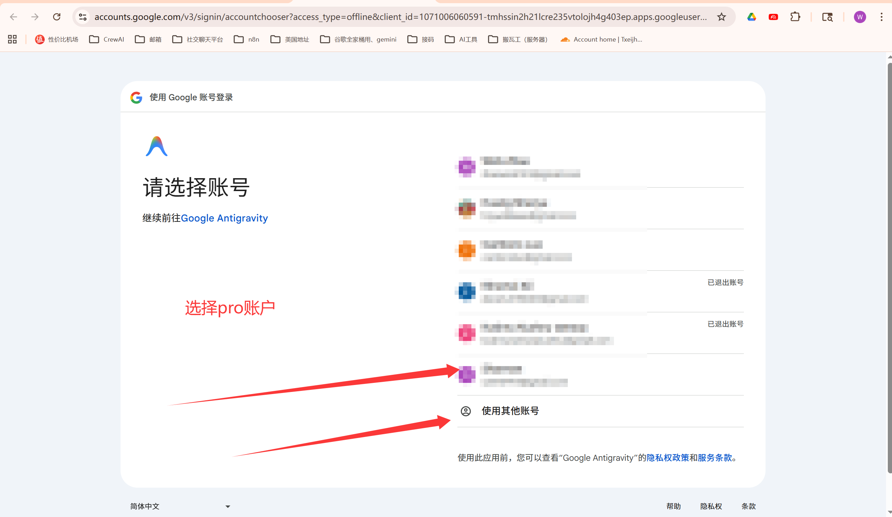Click 帮助 in the footer
Viewport: 892px width, 517px height.
coord(673,506)
